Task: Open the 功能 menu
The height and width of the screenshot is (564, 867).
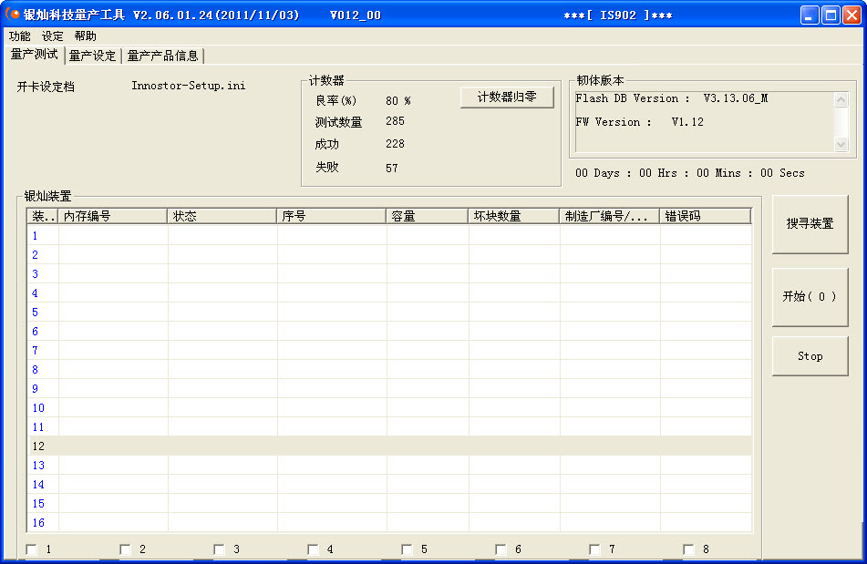Action: coord(19,36)
